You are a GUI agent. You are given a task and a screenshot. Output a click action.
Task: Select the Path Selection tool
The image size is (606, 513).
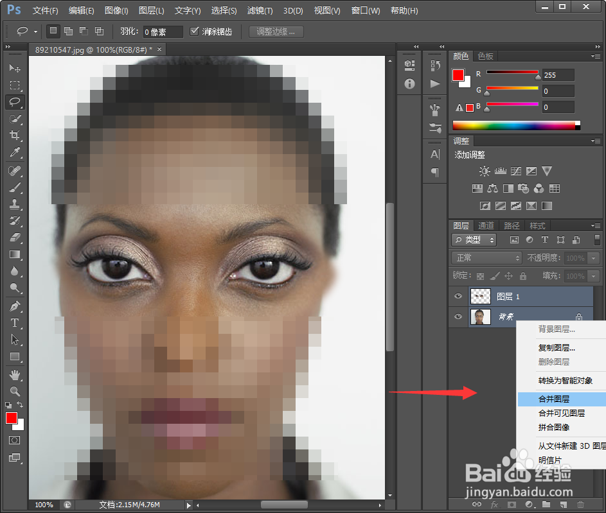pos(15,340)
